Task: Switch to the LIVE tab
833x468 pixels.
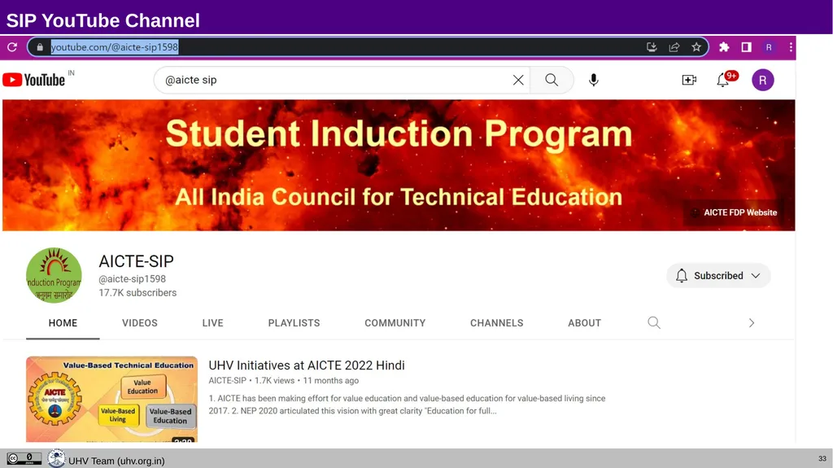Action: point(212,323)
